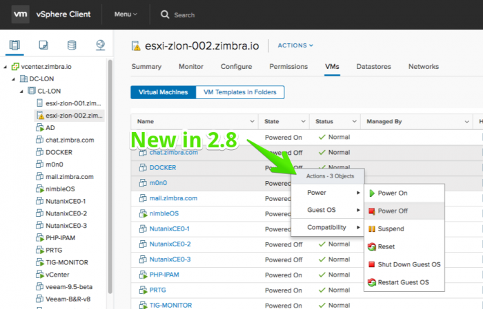Open the Name column filter chevron

(252, 122)
